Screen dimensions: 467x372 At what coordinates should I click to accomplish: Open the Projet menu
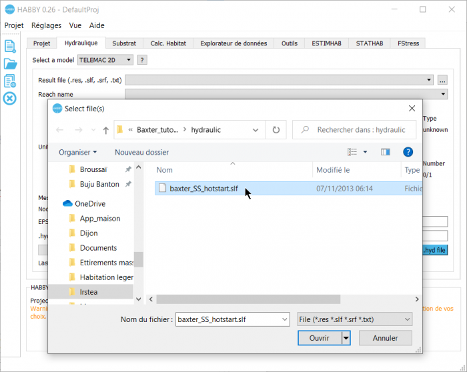click(x=14, y=25)
